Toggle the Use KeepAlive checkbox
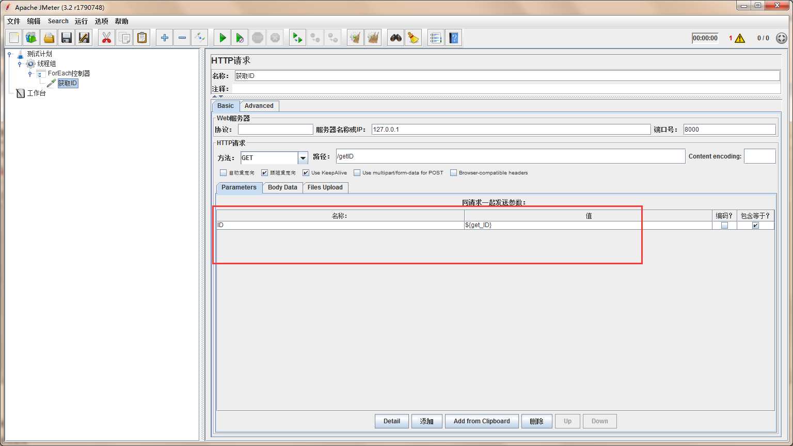 click(306, 173)
